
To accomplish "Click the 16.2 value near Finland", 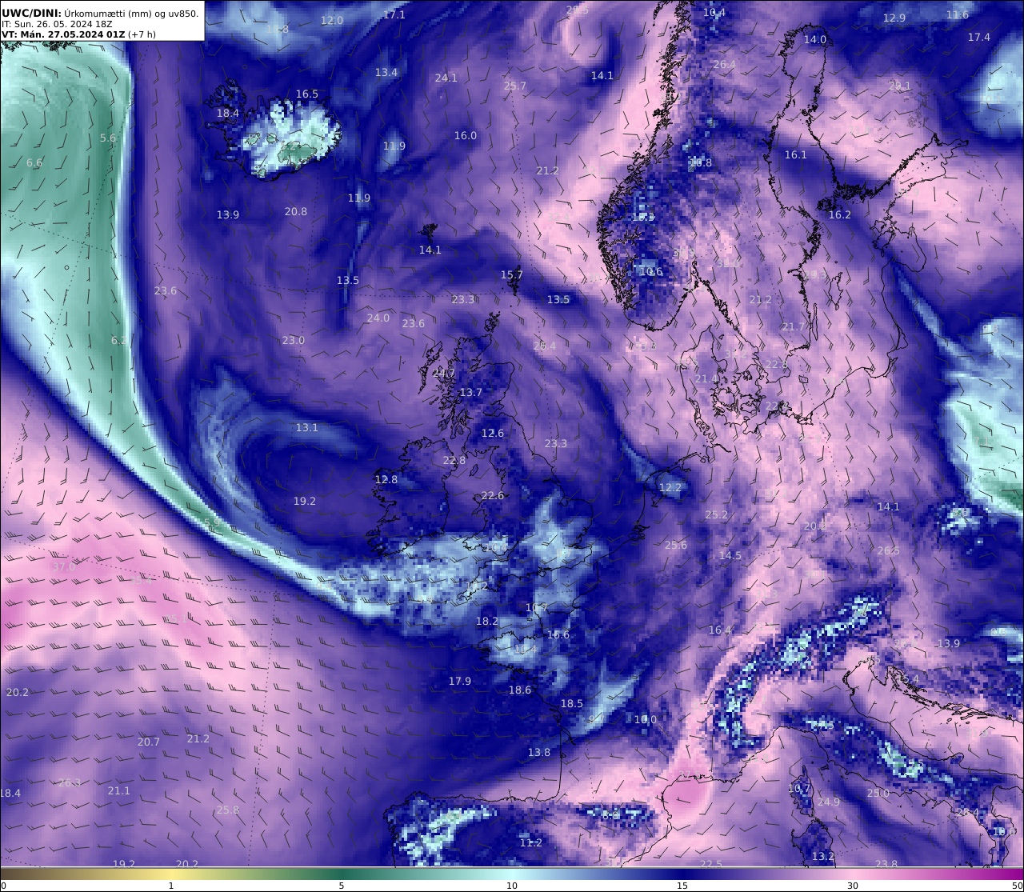I will coord(840,214).
